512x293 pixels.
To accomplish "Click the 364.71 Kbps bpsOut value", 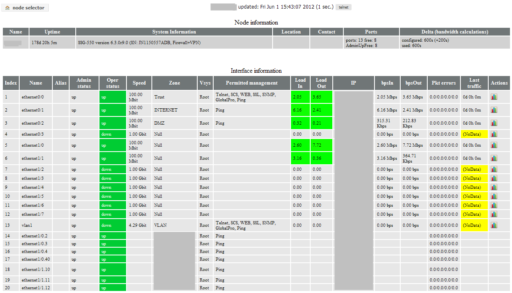I will 409,158.
